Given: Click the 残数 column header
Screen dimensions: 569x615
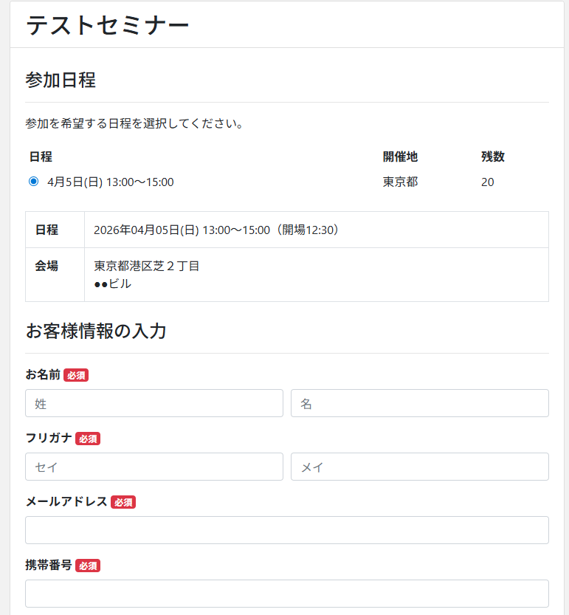Looking at the screenshot, I should (x=492, y=157).
